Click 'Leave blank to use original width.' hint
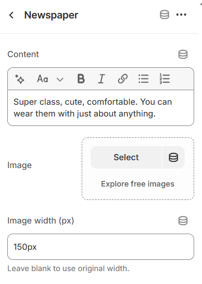This screenshot has height=284, width=202. pos(68,269)
